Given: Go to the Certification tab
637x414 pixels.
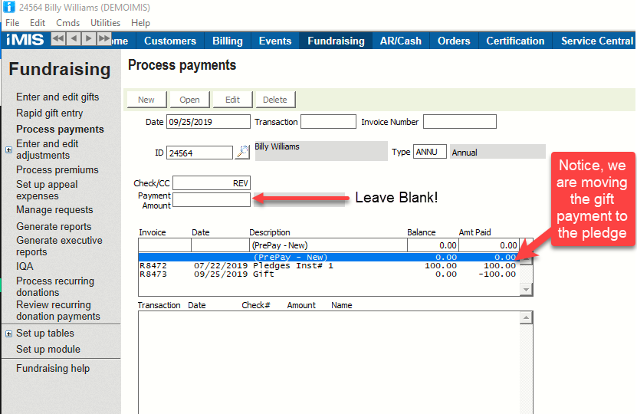Looking at the screenshot, I should (515, 41).
